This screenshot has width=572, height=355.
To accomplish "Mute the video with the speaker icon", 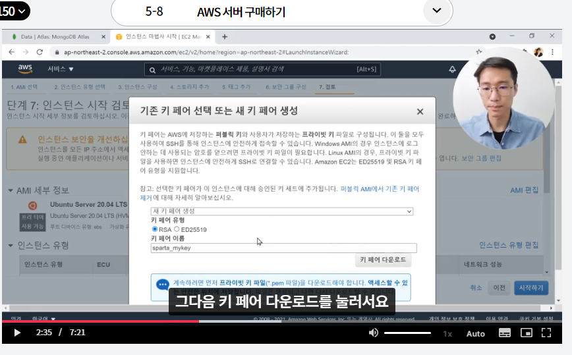I will pos(373,333).
